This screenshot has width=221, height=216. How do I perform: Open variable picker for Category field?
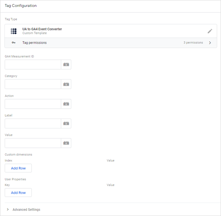point(66,84)
